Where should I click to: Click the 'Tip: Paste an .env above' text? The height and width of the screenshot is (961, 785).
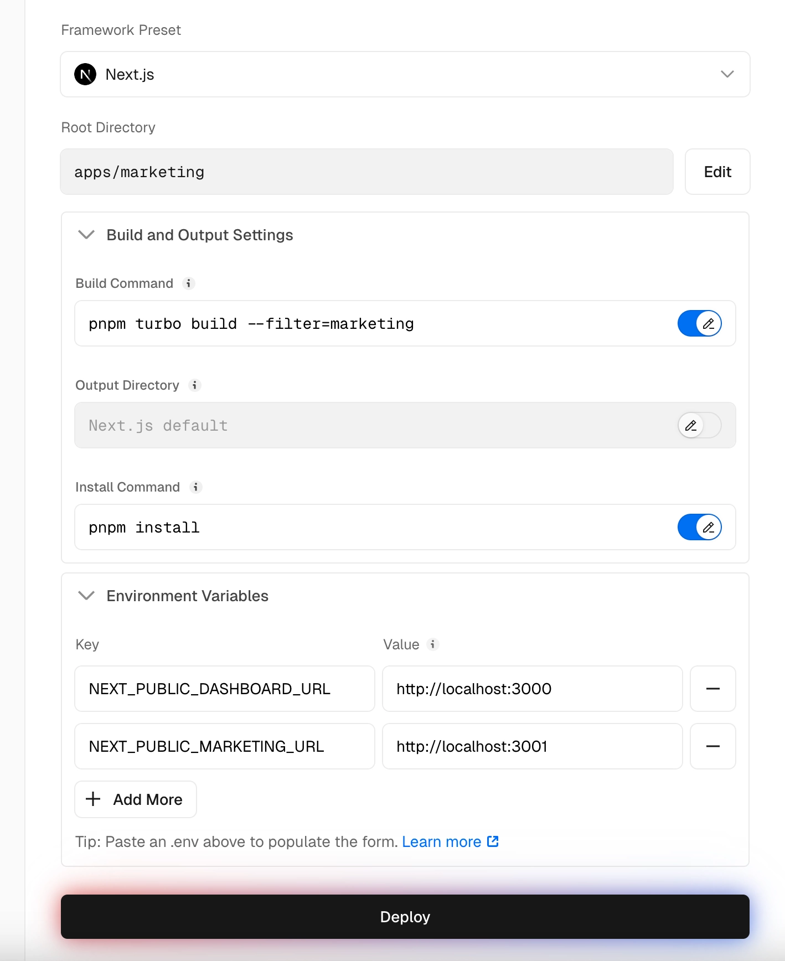click(x=237, y=841)
